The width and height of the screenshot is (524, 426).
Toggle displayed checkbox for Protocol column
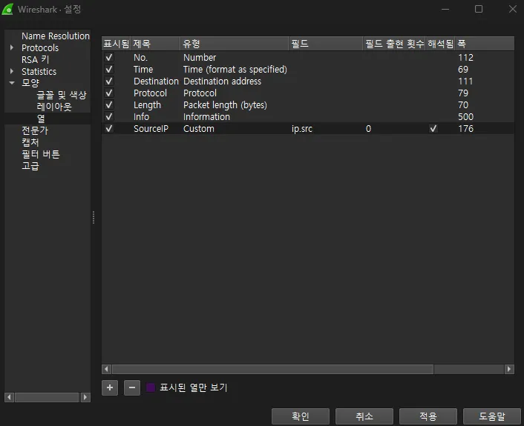click(109, 93)
